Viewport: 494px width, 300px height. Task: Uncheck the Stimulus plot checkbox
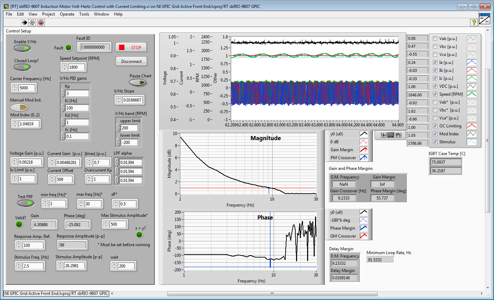coord(435,142)
